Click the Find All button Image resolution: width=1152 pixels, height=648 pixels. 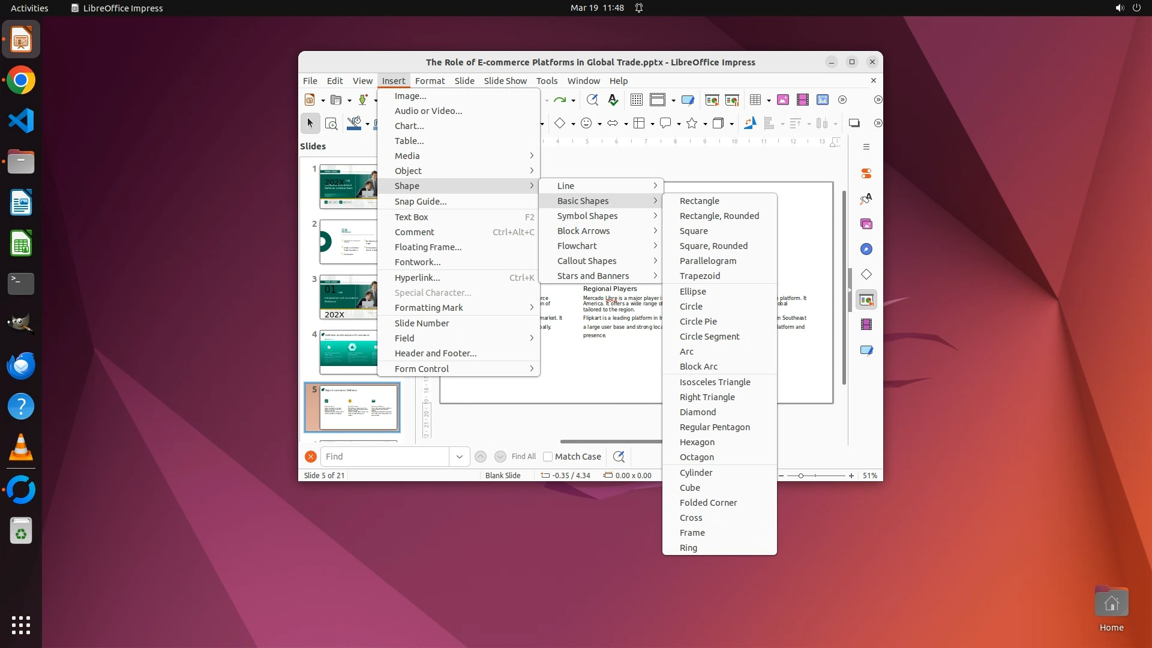point(523,457)
